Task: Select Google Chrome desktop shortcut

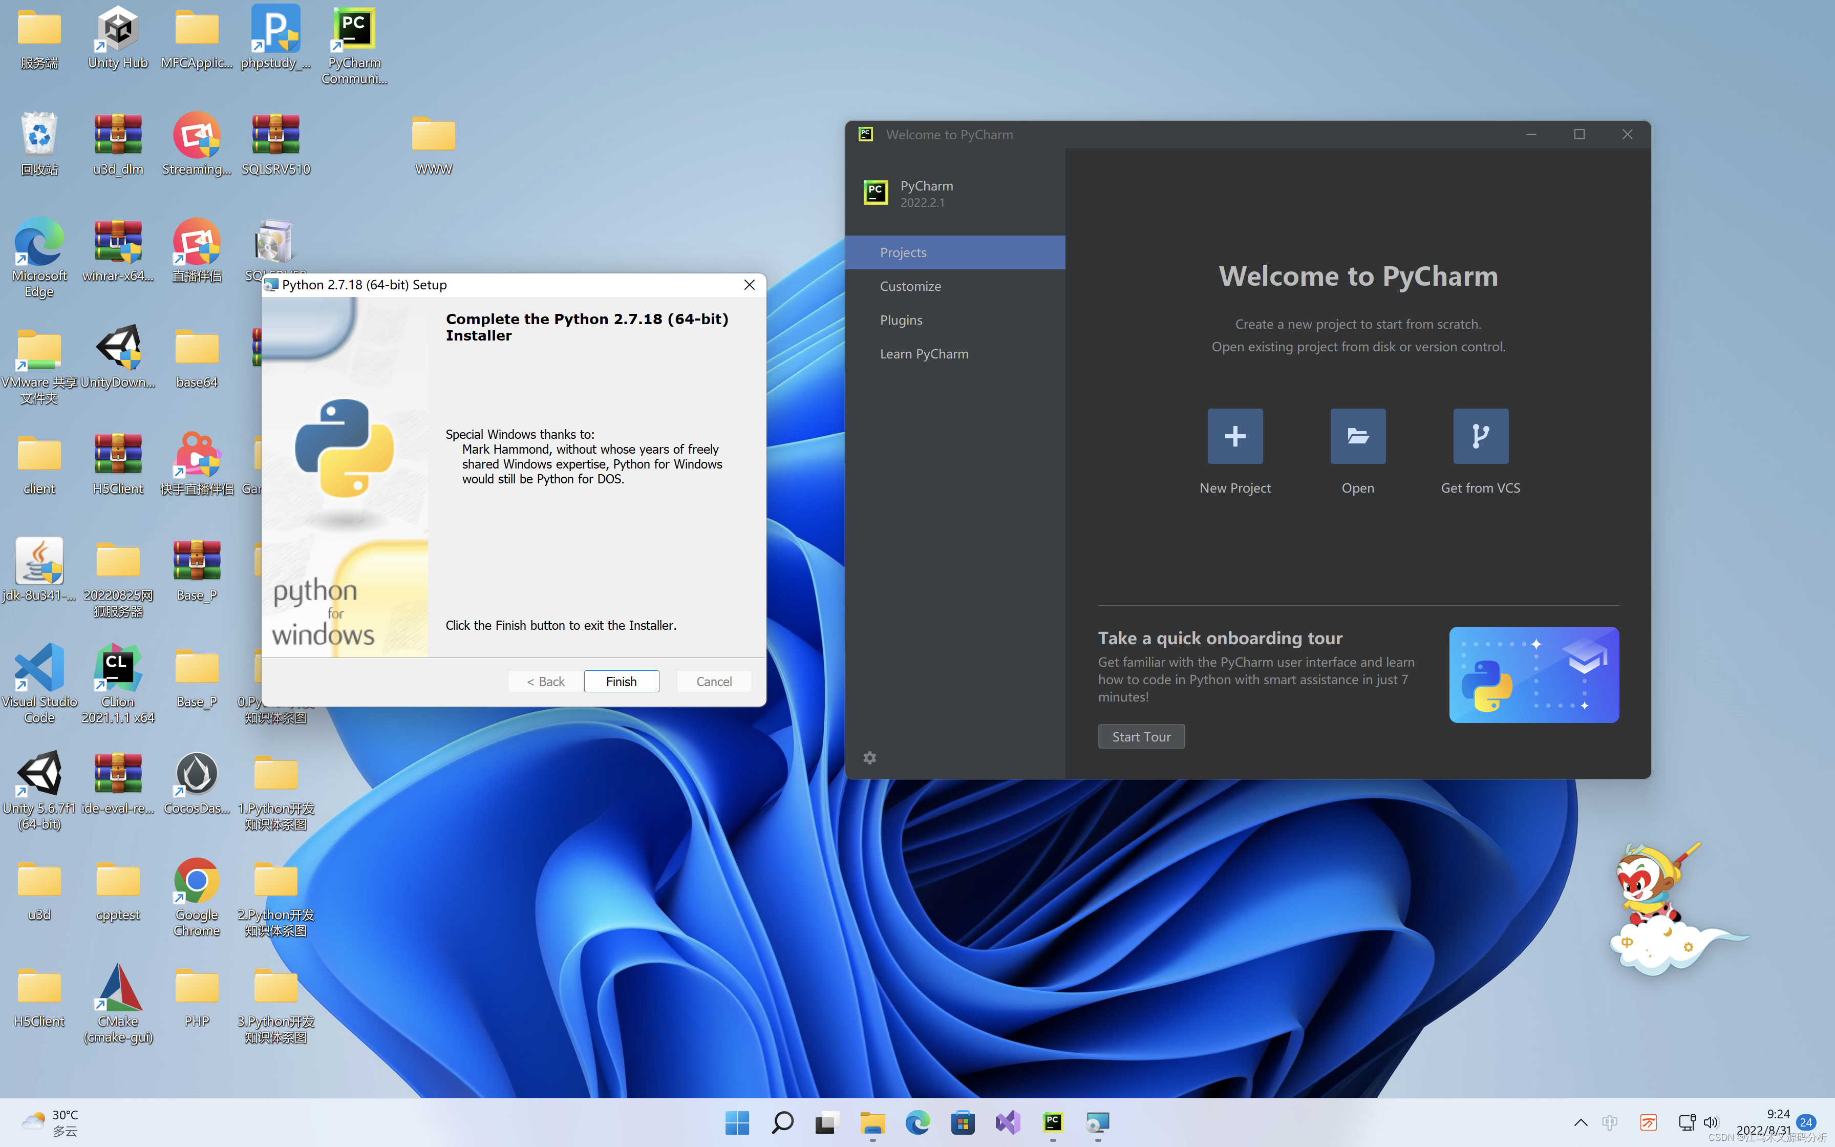Action: pos(197,897)
